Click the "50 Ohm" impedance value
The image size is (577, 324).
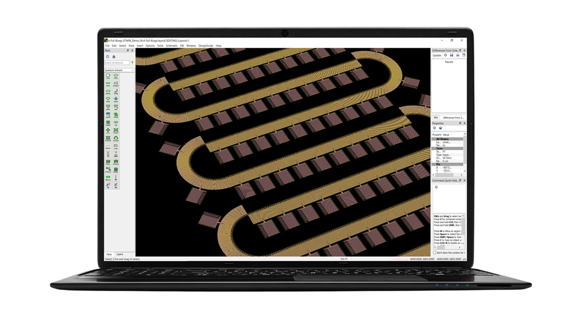pyautogui.click(x=447, y=158)
